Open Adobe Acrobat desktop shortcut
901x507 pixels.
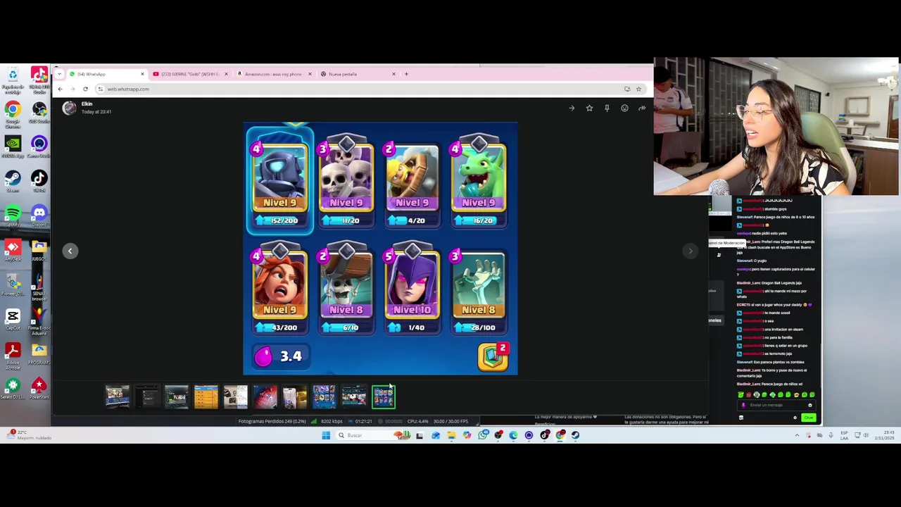[x=13, y=356]
